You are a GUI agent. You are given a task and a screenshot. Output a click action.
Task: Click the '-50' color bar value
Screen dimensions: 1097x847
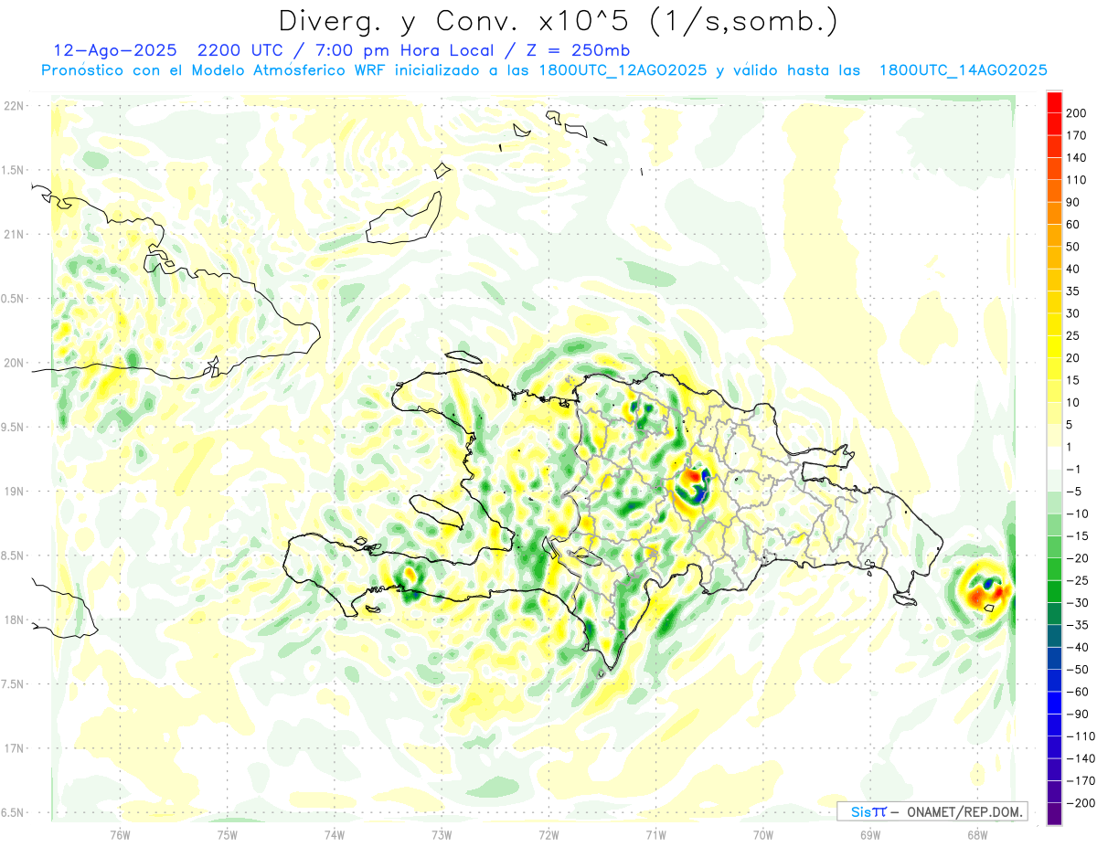pos(1077,670)
